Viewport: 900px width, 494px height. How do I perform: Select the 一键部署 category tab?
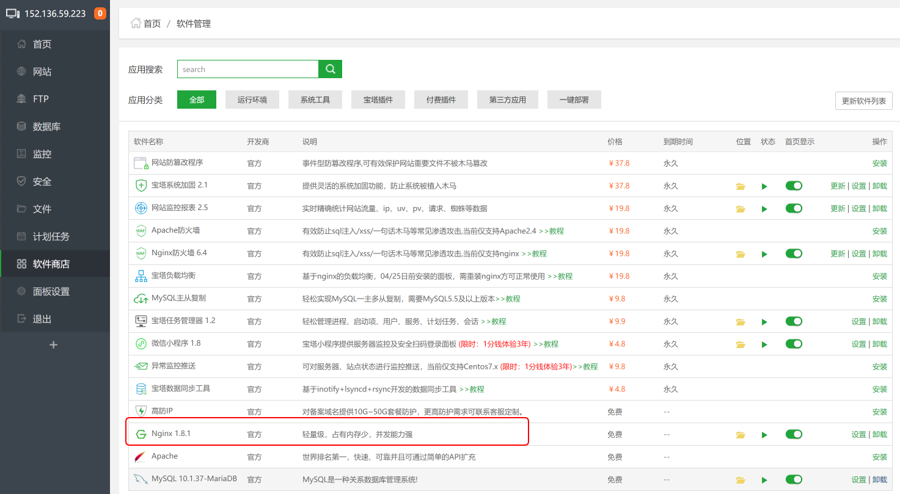574,100
